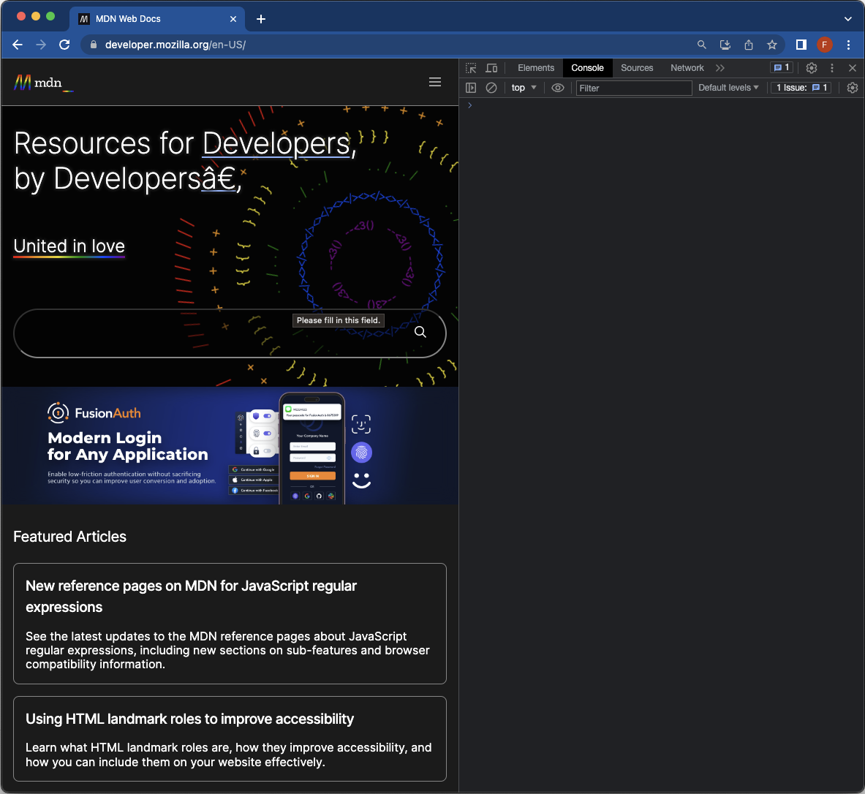Viewport: 865px width, 794px height.
Task: Click the Featured Articles heading
Action: tap(69, 537)
